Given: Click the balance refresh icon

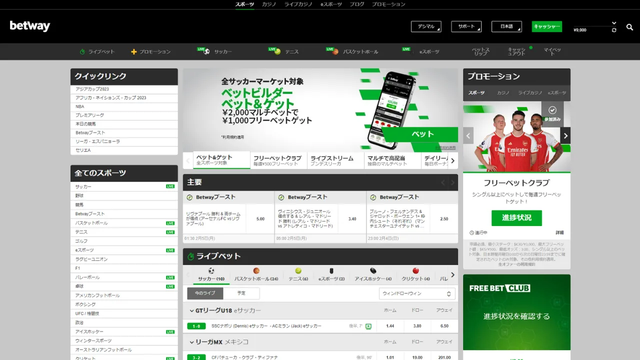Looking at the screenshot, I should click(x=614, y=30).
